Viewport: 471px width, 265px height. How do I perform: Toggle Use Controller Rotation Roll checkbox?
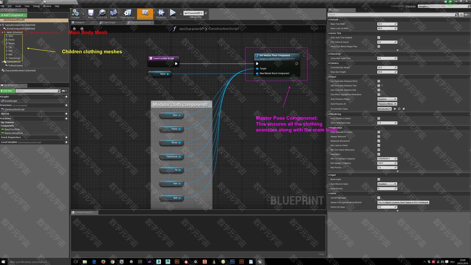pyautogui.click(x=379, y=90)
